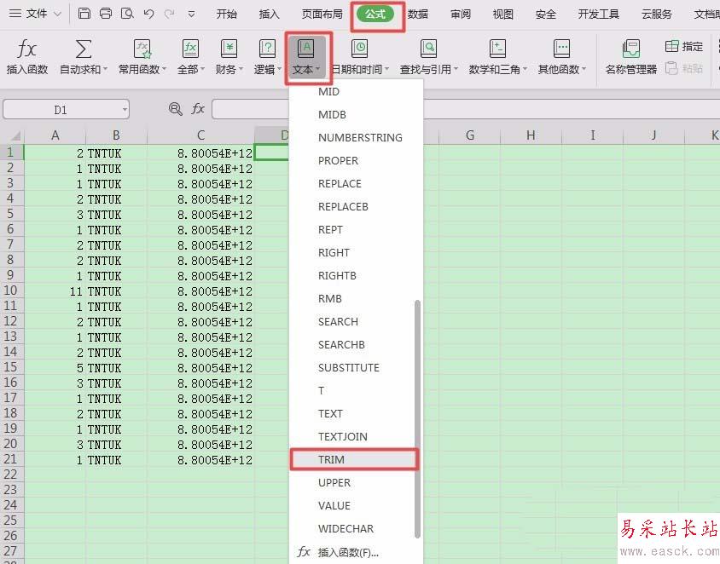The height and width of the screenshot is (564, 720).
Task: Expand the Common Functions (常用函数) dropdown arrow
Action: (165, 70)
